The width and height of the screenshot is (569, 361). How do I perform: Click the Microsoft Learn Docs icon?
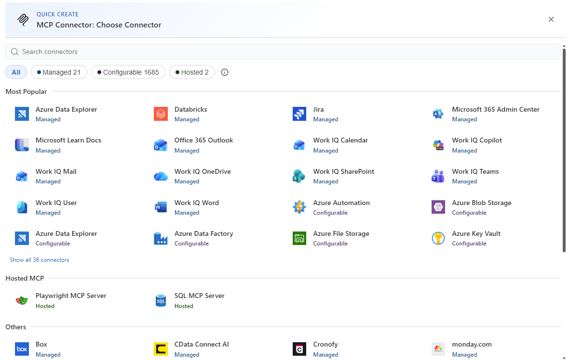22,145
